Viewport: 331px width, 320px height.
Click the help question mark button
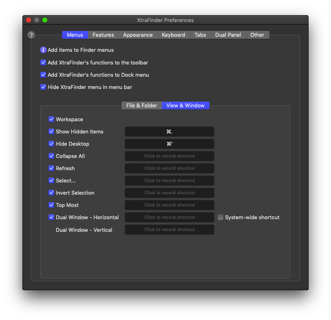pos(31,35)
